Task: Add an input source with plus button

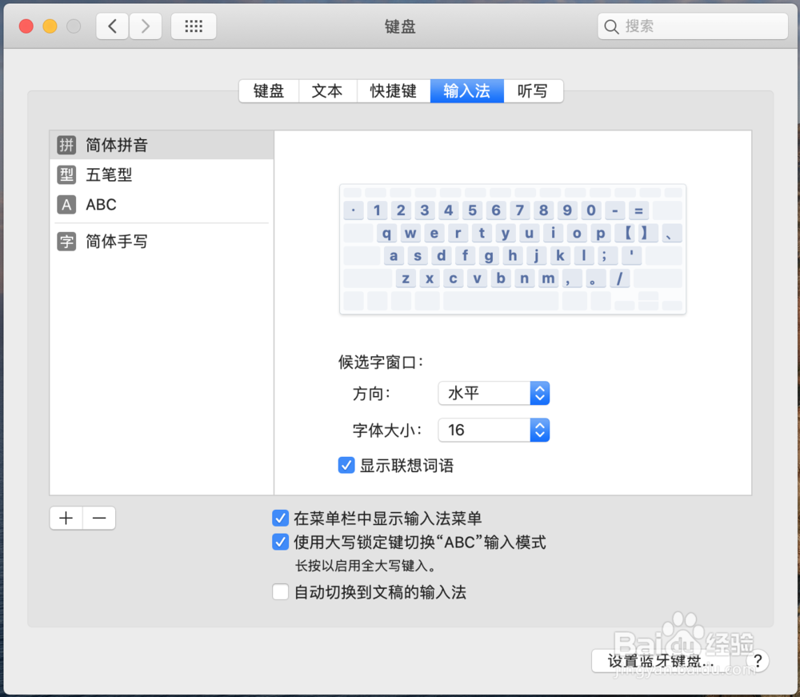Action: (65, 518)
